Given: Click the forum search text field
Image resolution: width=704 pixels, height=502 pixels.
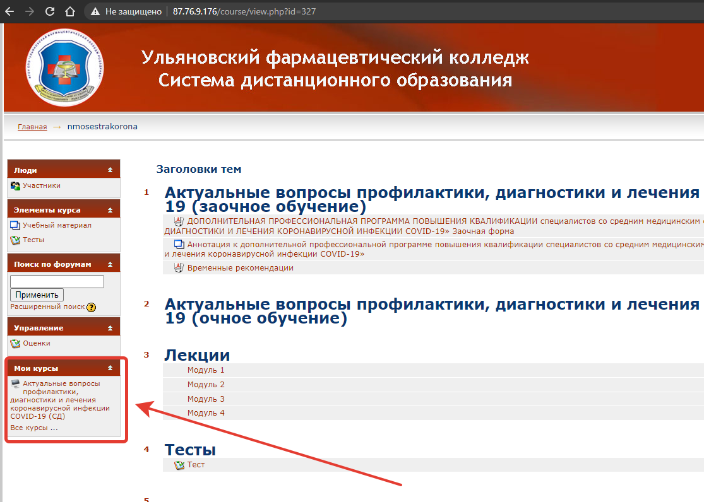Looking at the screenshot, I should (57, 281).
